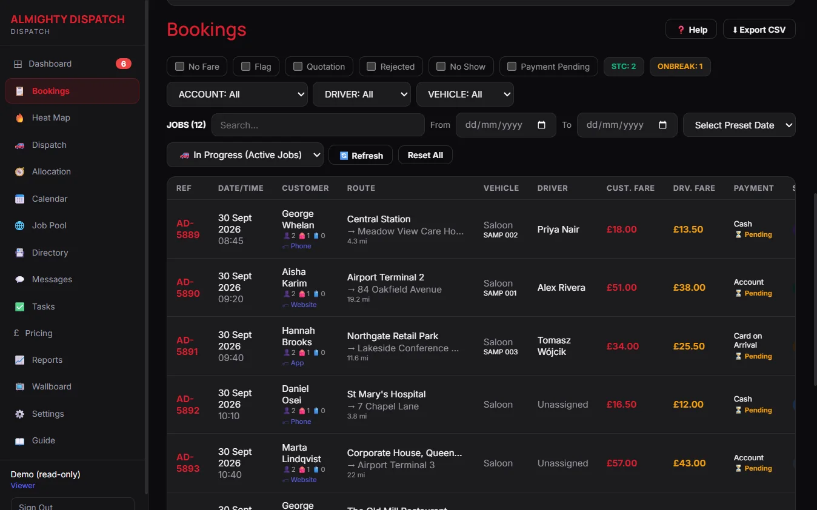Navigate to Messages in sidebar
817x510 pixels.
(72, 279)
